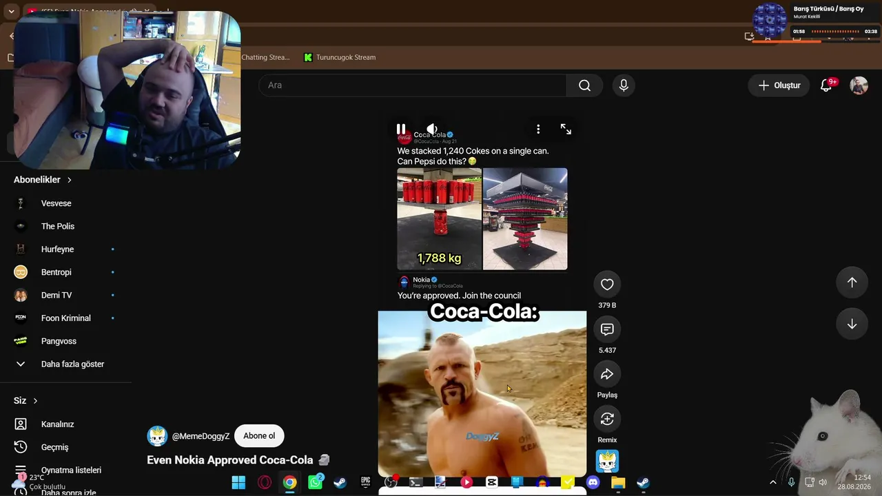Click the system tray microphone icon
The height and width of the screenshot is (496, 882).
[x=791, y=482]
